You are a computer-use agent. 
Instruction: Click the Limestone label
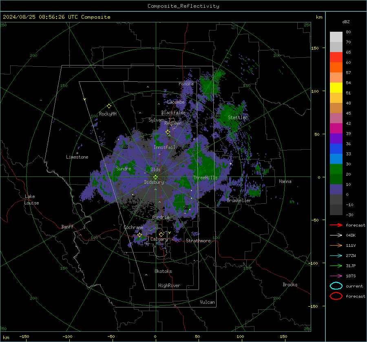(x=77, y=157)
